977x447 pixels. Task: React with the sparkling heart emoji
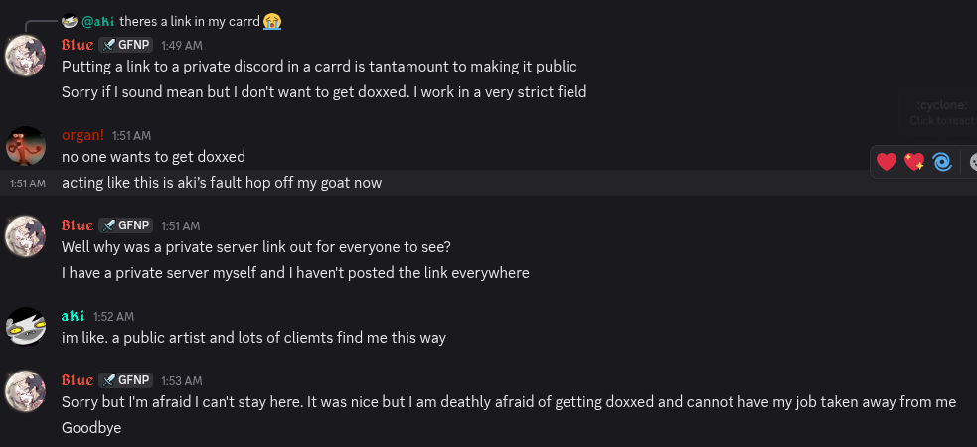point(914,162)
